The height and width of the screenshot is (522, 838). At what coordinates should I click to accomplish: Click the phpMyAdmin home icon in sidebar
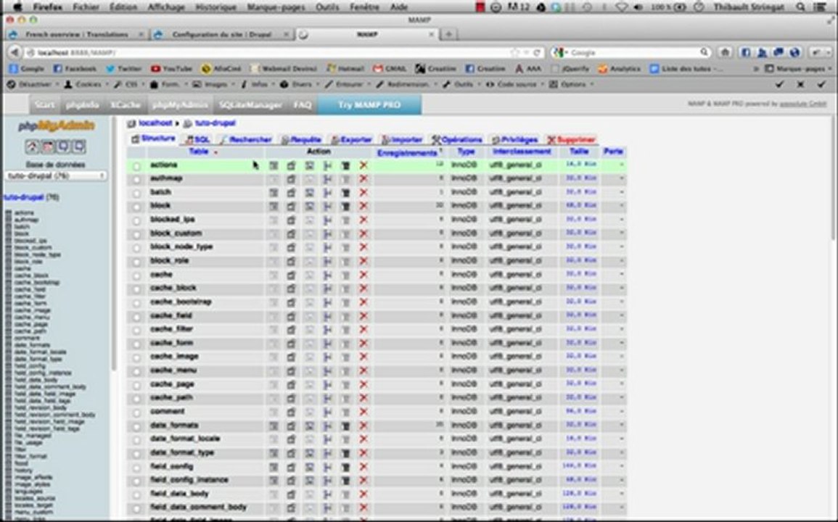pos(32,146)
